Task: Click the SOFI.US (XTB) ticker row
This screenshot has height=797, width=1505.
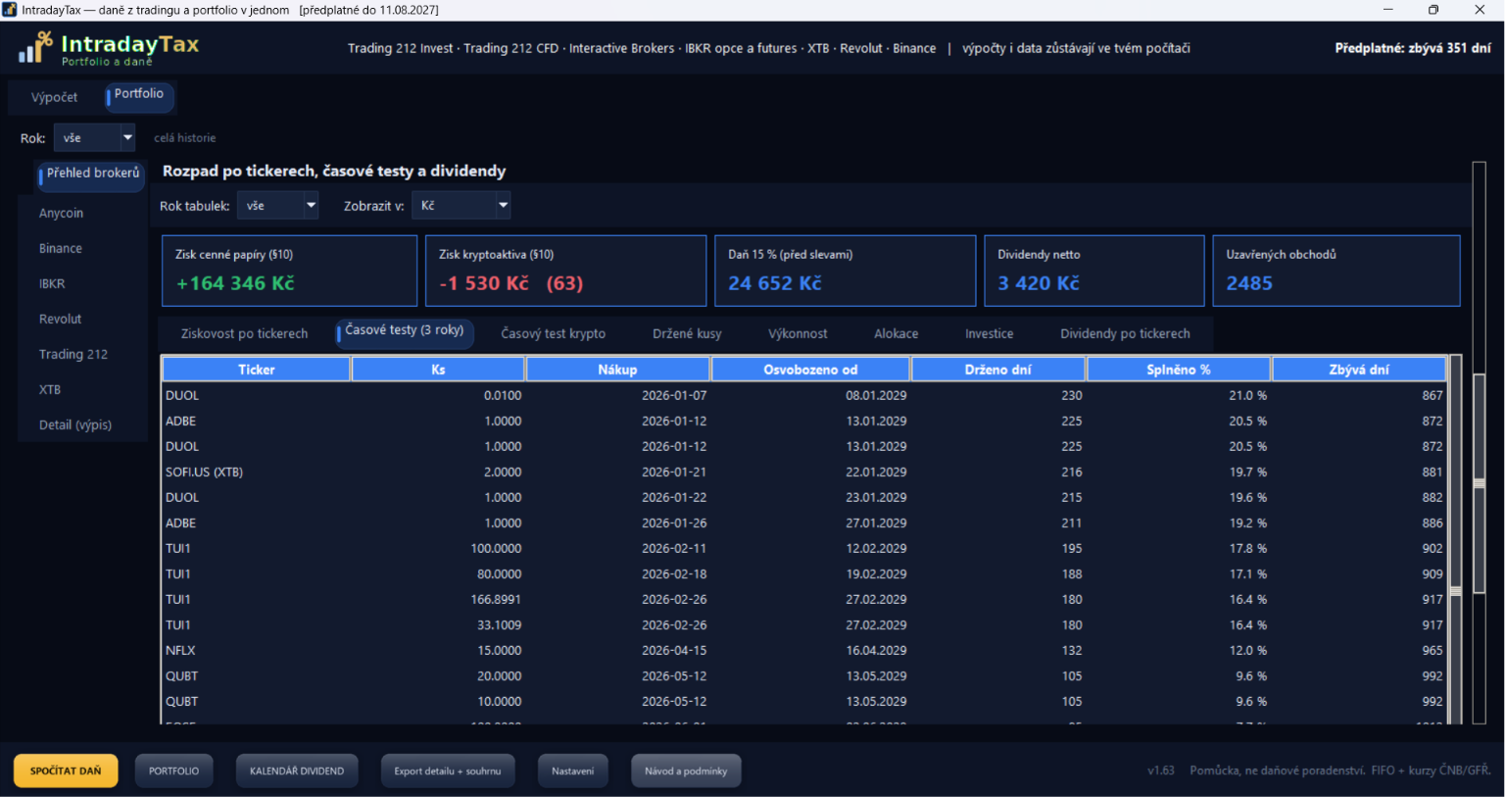Action: click(804, 472)
